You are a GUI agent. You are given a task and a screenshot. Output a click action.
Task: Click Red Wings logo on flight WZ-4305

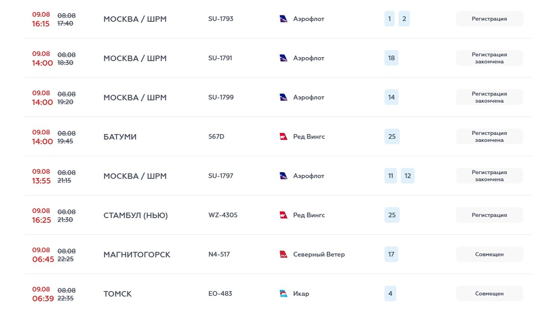point(284,215)
